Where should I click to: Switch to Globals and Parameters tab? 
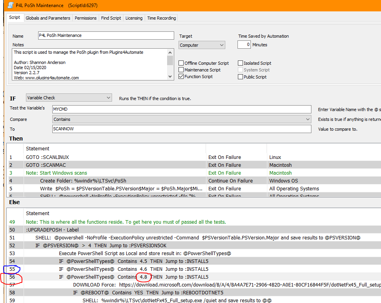48,18
